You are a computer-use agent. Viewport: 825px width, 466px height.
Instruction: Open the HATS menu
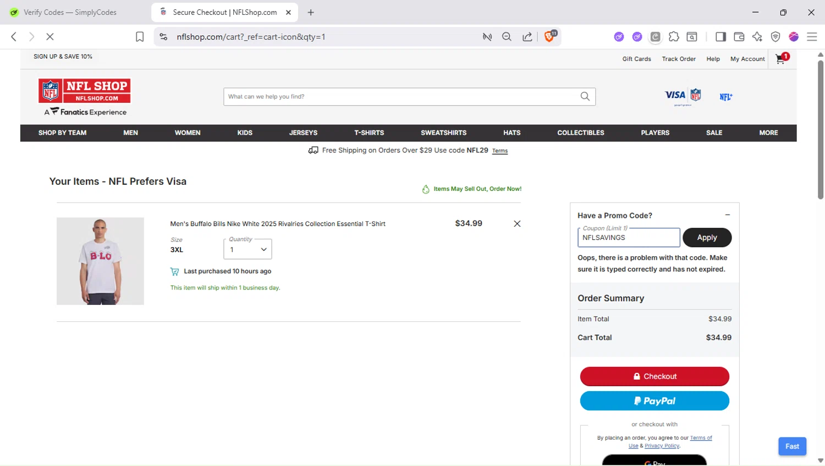(x=512, y=133)
